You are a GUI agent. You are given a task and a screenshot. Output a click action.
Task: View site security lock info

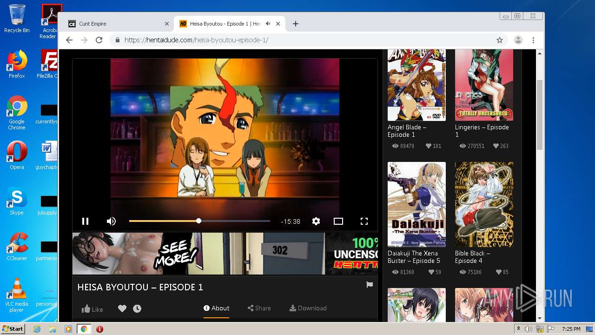tap(117, 40)
